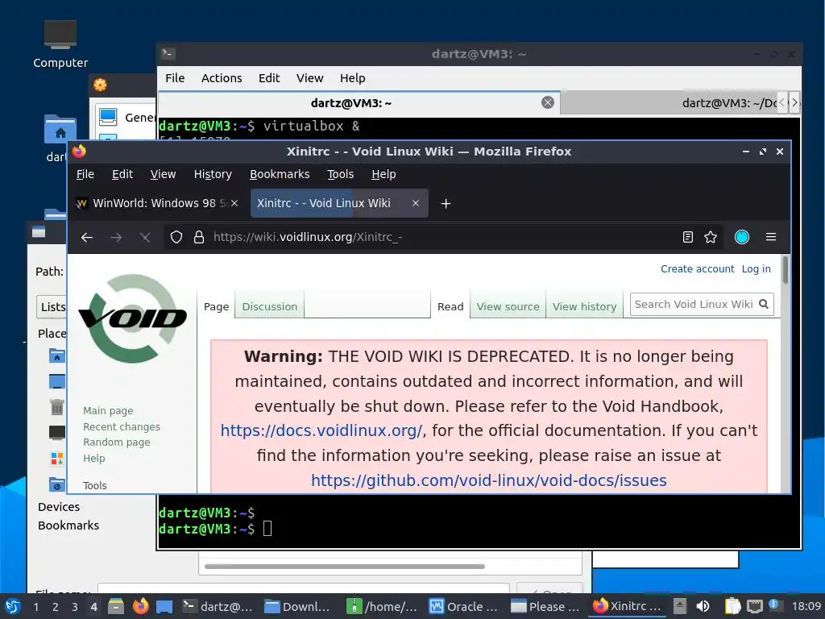
Task: Click the wiki search magnifier icon
Action: 764,304
